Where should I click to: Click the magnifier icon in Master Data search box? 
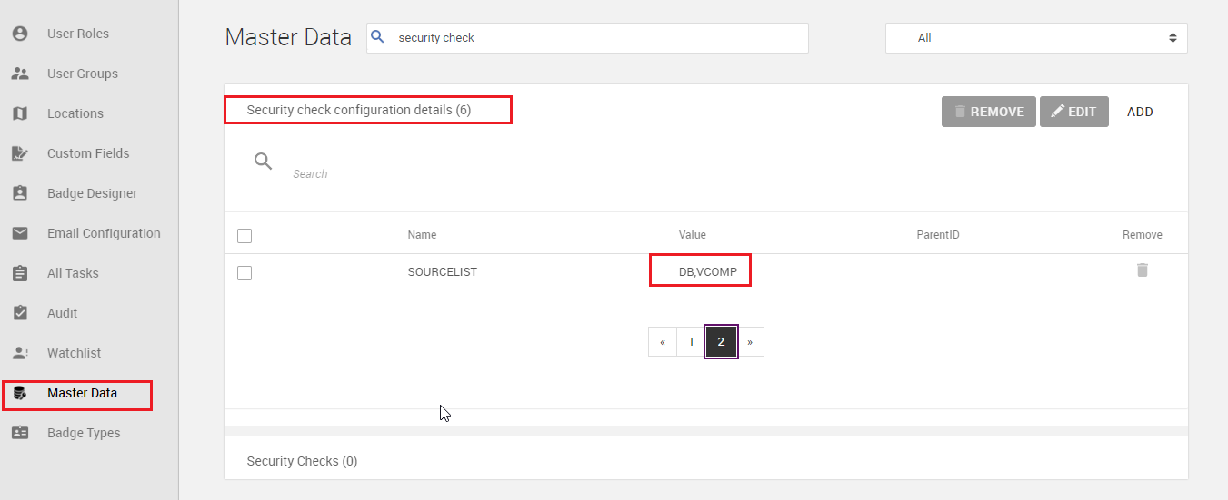coord(379,38)
